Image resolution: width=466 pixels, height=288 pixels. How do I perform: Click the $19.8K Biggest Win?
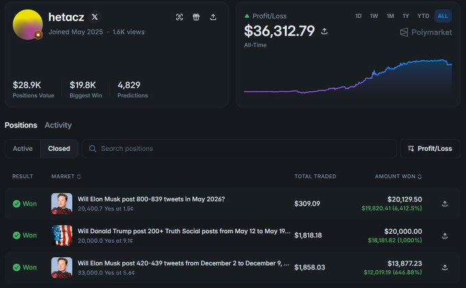pyautogui.click(x=82, y=85)
